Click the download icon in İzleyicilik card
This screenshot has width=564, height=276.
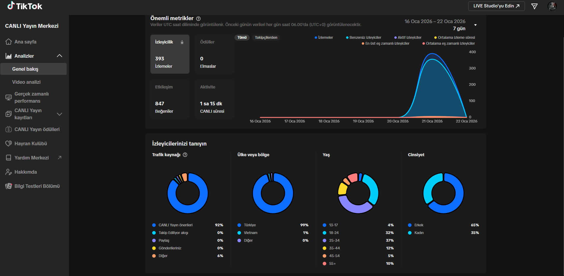point(182,42)
